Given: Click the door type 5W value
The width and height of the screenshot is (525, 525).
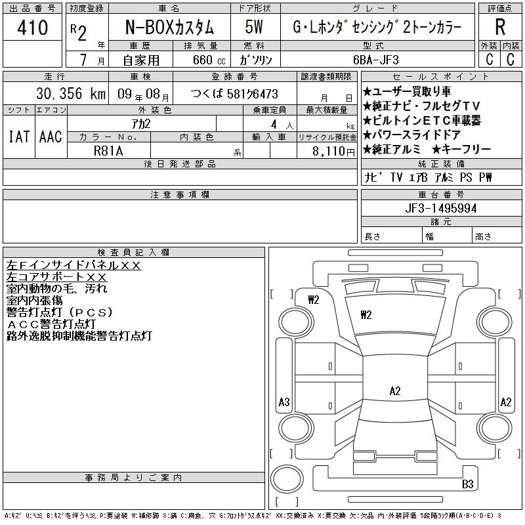Looking at the screenshot, I should click(254, 27).
